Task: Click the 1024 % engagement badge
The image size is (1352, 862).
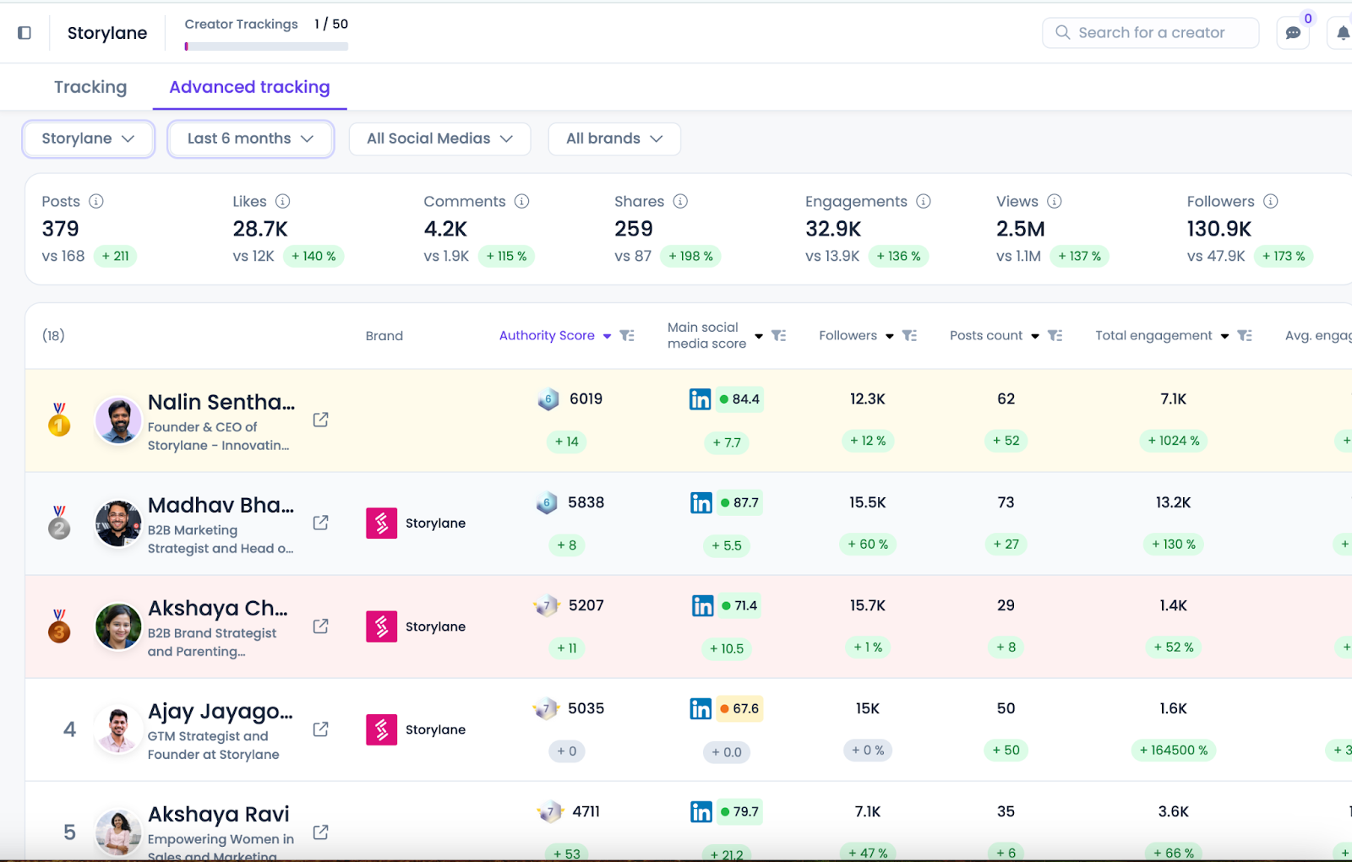Action: click(x=1174, y=441)
